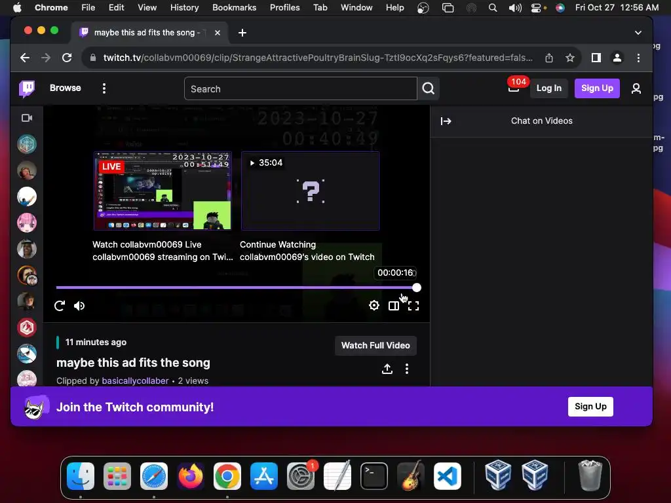The image size is (671, 503).
Task: Click the followed channels camera icon in sidebar
Action: point(27,118)
